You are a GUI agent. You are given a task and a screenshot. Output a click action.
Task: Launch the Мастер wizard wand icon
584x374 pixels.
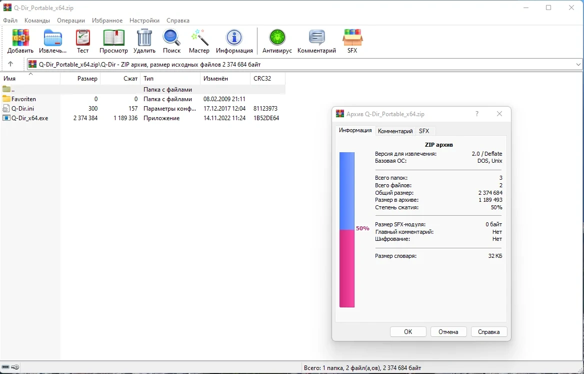point(199,38)
